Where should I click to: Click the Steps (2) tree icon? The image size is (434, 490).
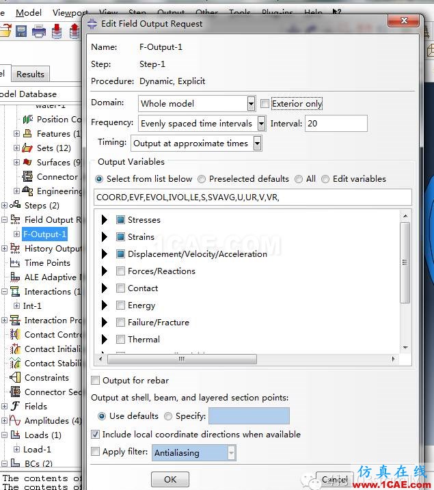pyautogui.click(x=15, y=205)
